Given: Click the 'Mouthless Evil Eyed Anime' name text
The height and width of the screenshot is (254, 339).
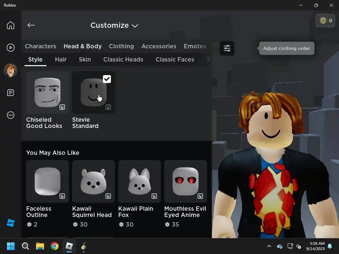Looking at the screenshot, I should coord(185,212).
